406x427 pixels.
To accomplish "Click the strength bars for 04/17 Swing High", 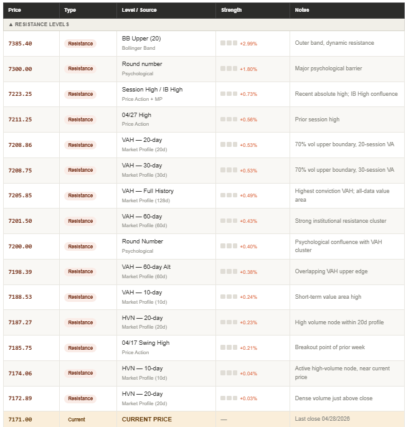I will point(229,347).
